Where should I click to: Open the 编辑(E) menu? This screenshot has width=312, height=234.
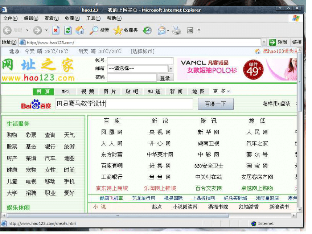(31, 18)
